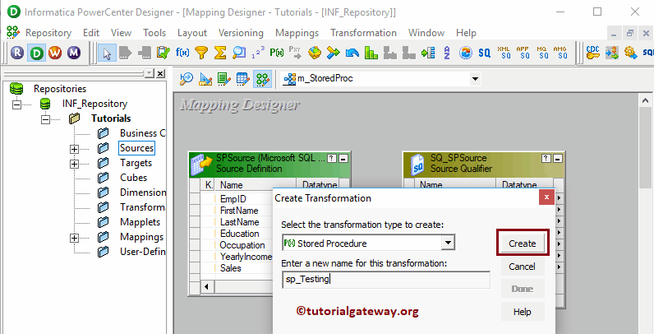The height and width of the screenshot is (334, 654).
Task: Collapse the Tutorials folder node
Action: coord(45,119)
